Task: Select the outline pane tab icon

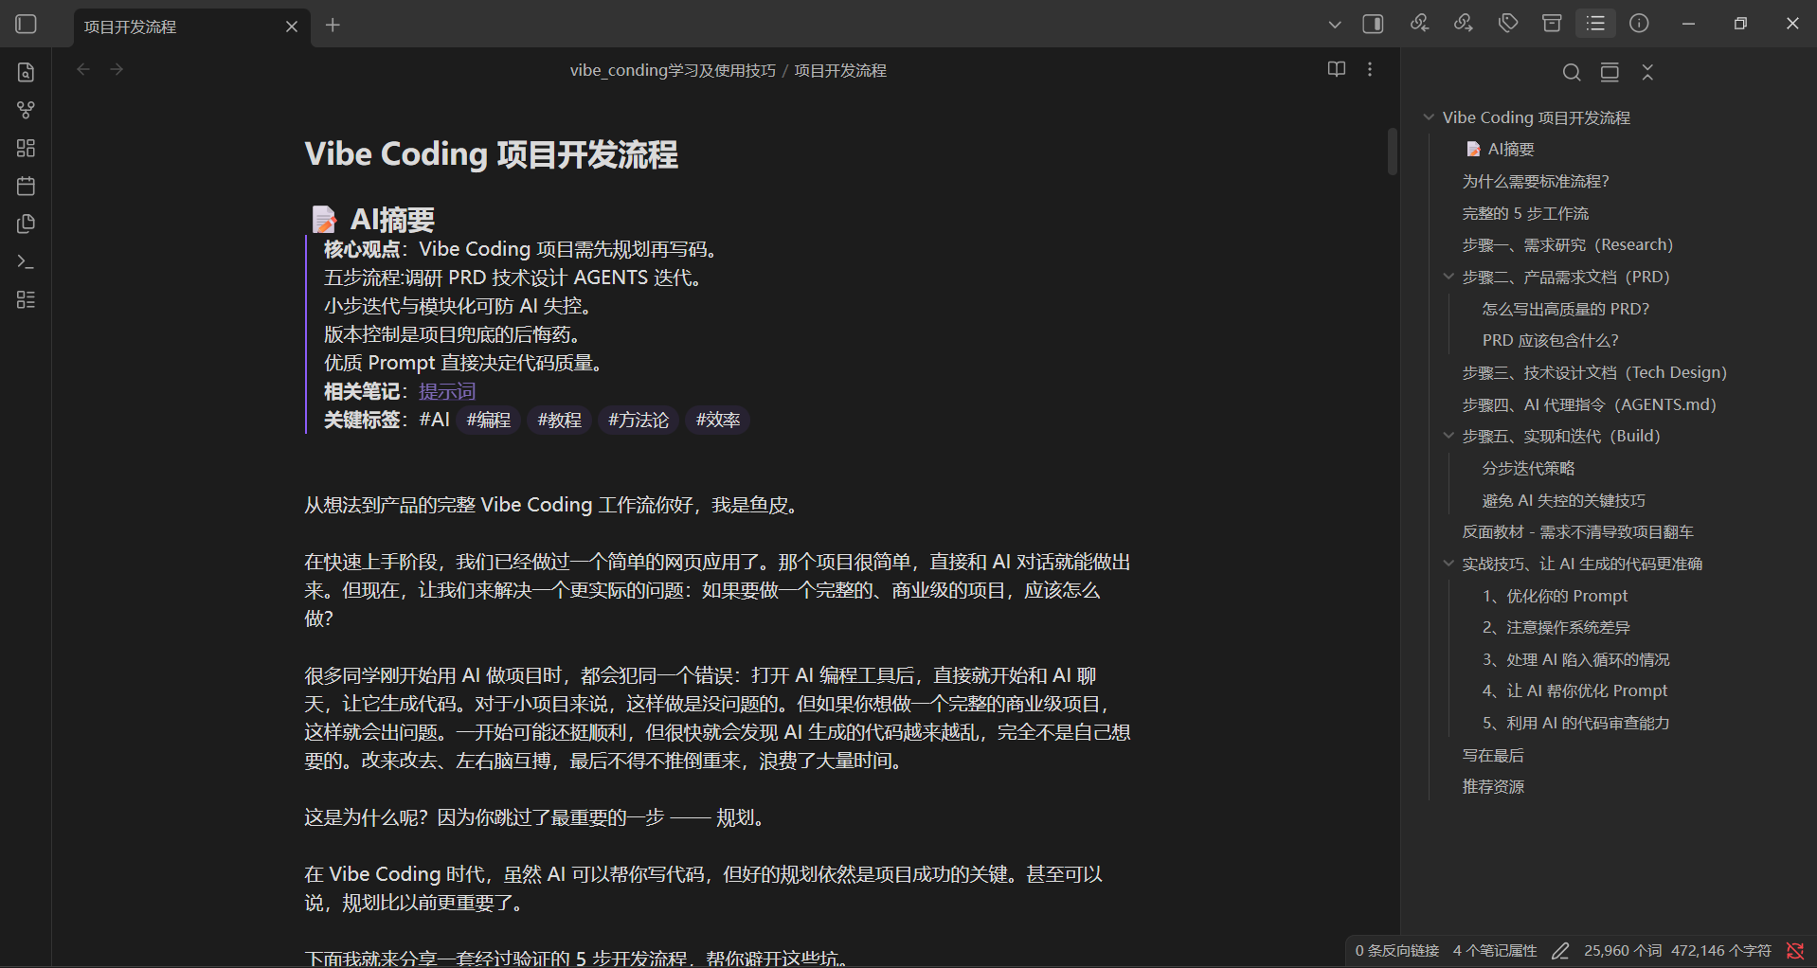Action: [x=1596, y=24]
